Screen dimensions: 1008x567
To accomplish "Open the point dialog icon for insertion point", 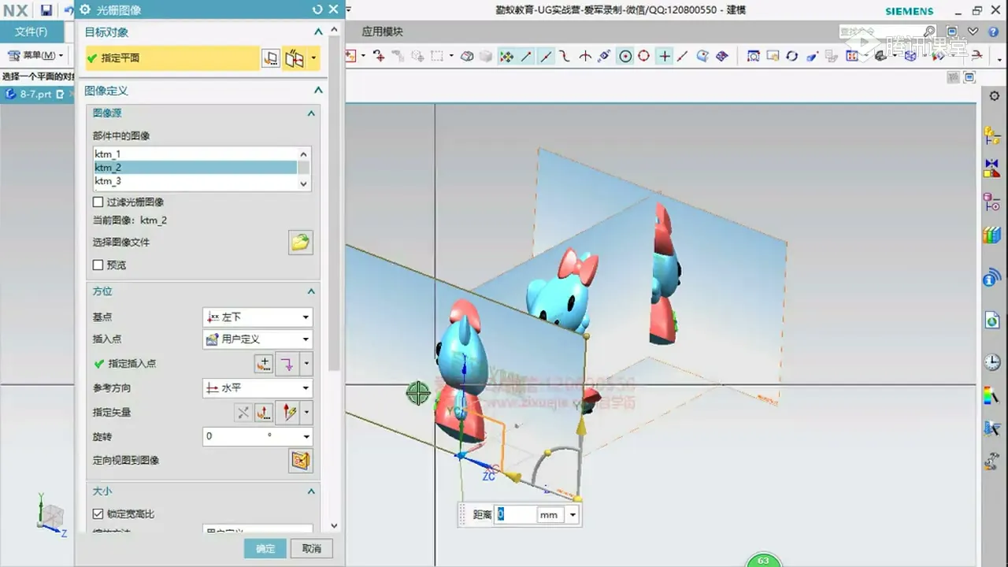I will [264, 364].
